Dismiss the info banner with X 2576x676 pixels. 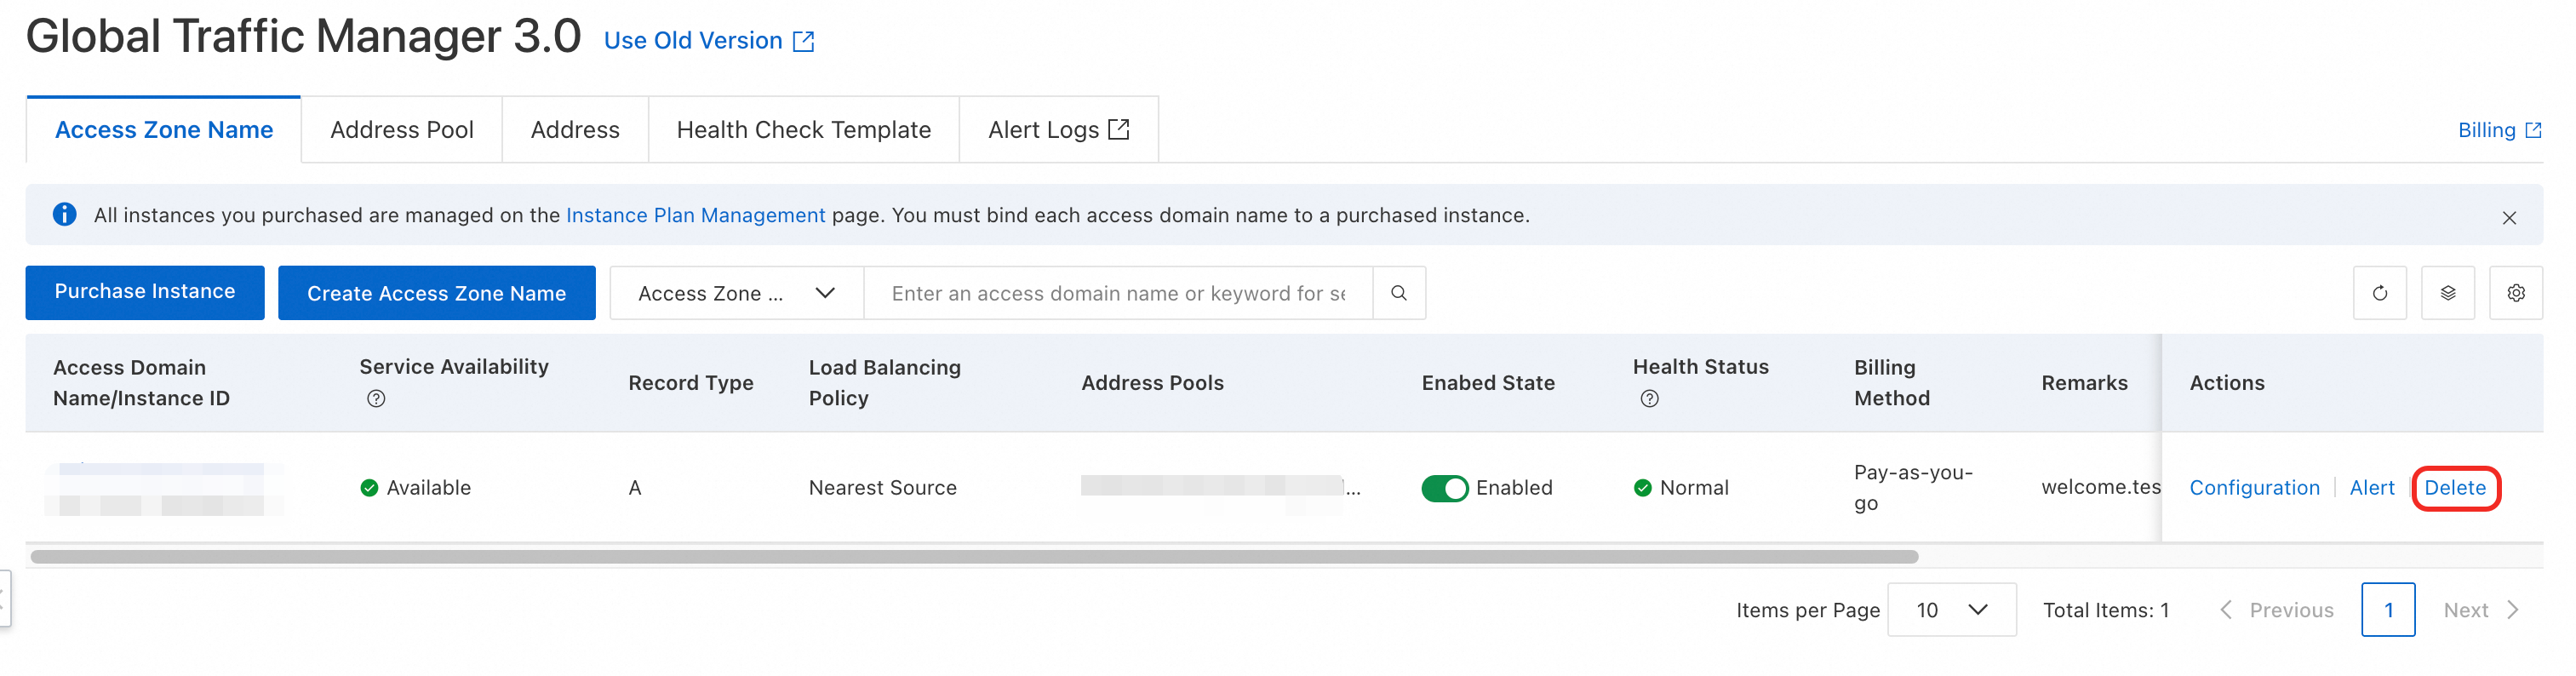[2508, 218]
